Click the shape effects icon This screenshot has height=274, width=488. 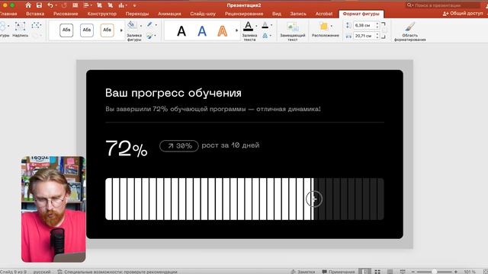click(149, 36)
